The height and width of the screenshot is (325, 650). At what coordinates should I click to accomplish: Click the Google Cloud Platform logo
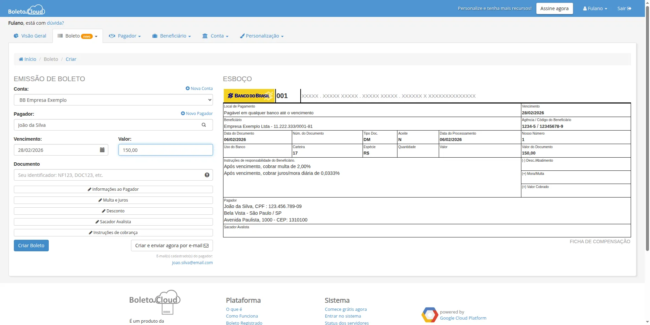tap(430, 315)
